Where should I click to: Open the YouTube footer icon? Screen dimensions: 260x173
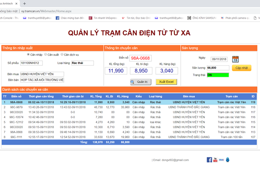tap(215, 160)
